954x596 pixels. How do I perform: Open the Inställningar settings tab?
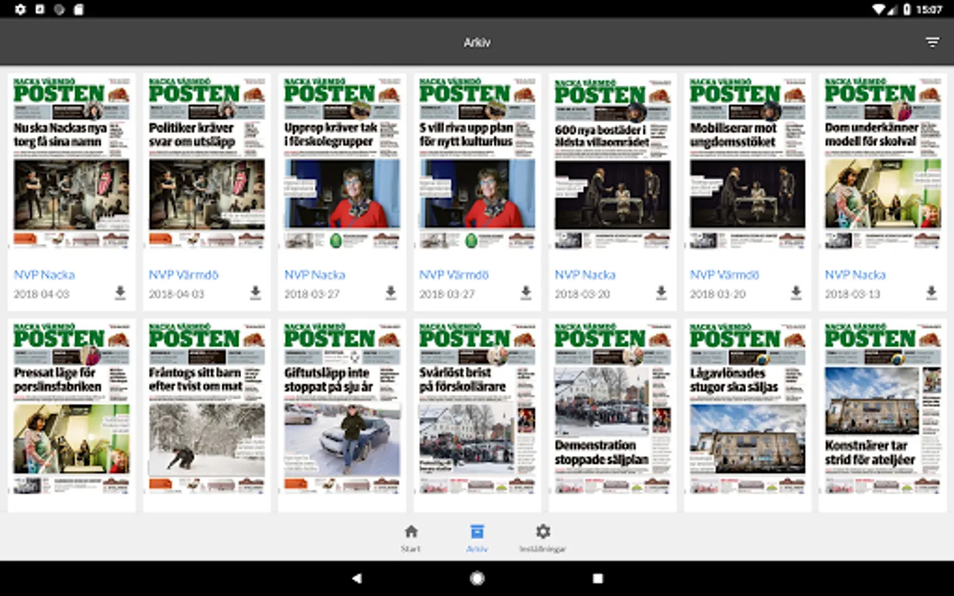click(x=543, y=538)
